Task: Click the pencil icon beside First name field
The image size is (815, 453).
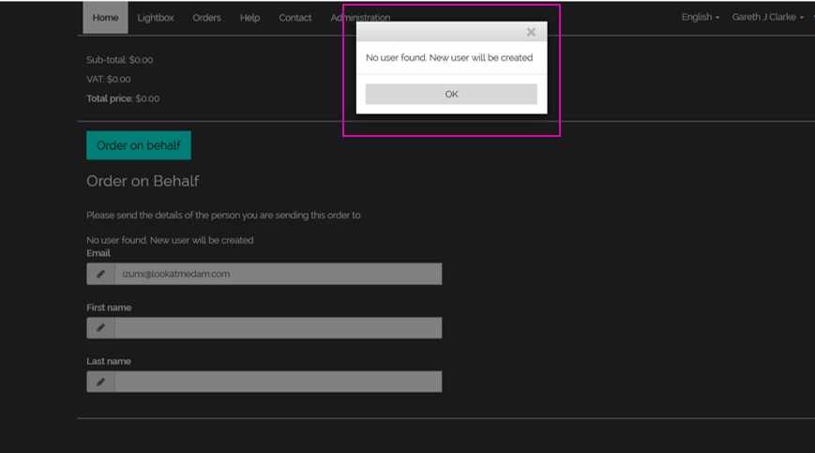Action: (x=101, y=328)
